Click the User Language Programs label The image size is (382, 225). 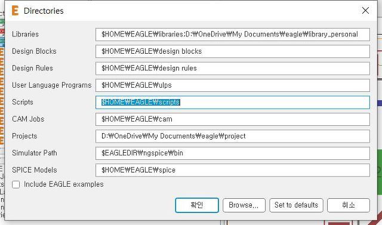52,85
